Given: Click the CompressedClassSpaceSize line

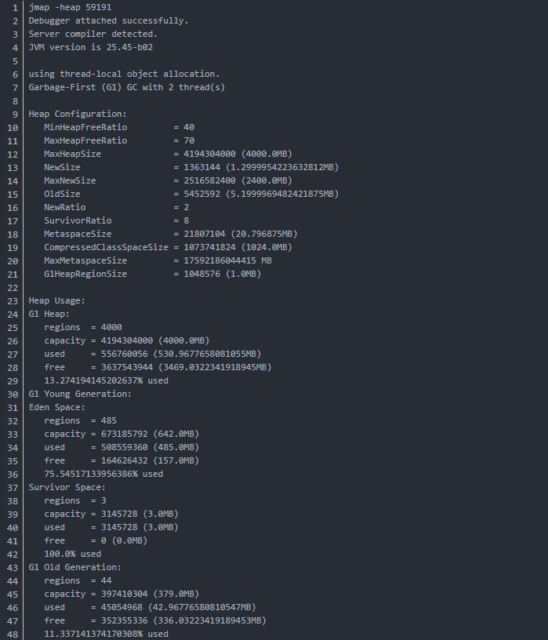Looking at the screenshot, I should 168,247.
